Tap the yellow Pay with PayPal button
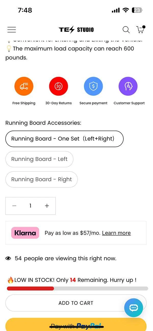The height and width of the screenshot is (331, 153). pyautogui.click(x=76, y=324)
